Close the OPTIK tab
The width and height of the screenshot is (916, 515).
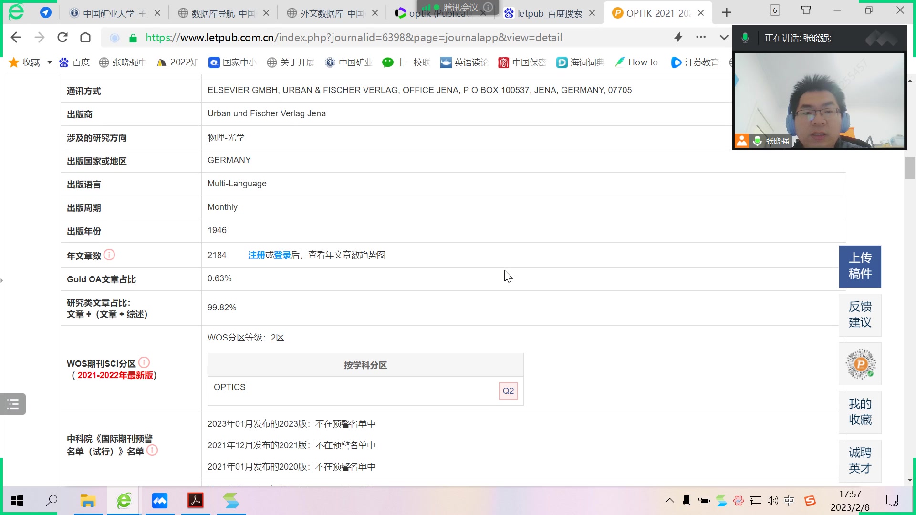tap(701, 13)
